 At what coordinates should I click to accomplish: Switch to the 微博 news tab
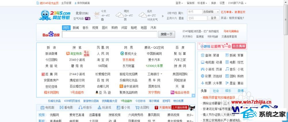[240, 91]
